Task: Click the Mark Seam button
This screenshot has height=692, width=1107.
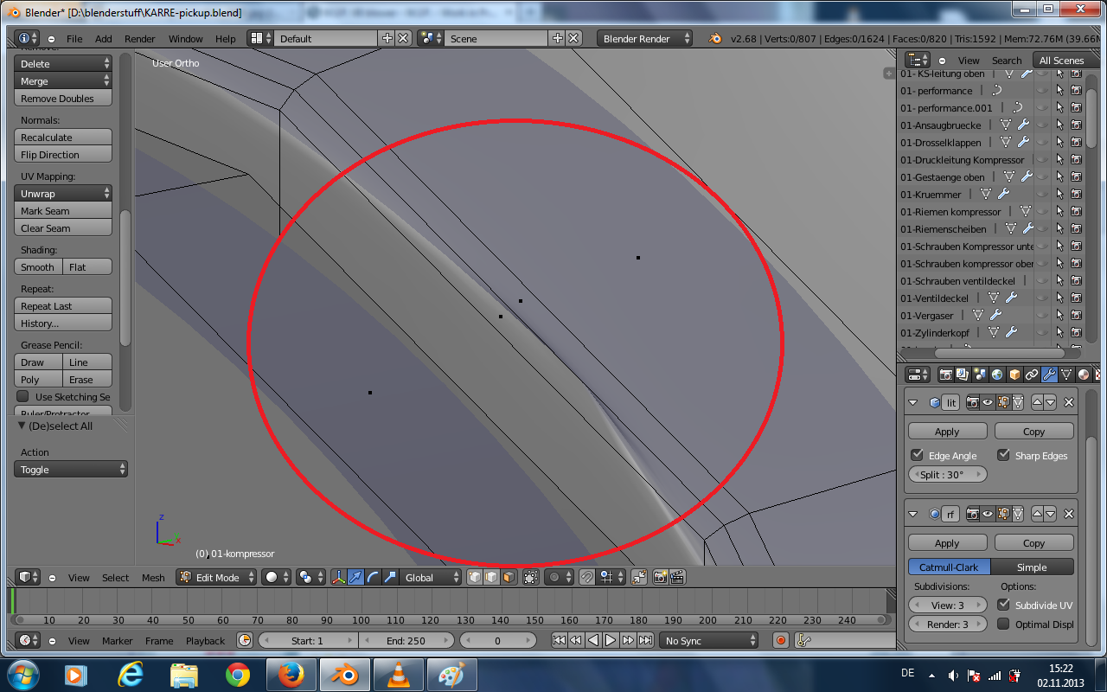Action: [64, 210]
